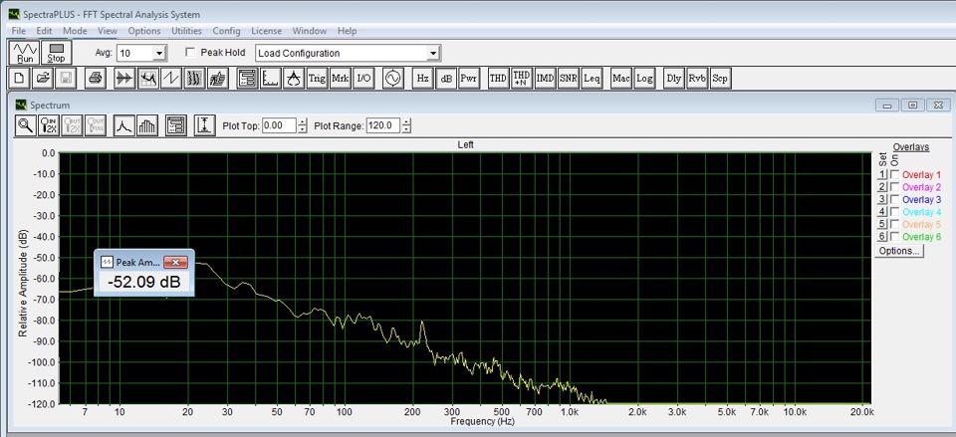The image size is (956, 437).
Task: Check the Overlay 6 box
Action: (x=894, y=236)
